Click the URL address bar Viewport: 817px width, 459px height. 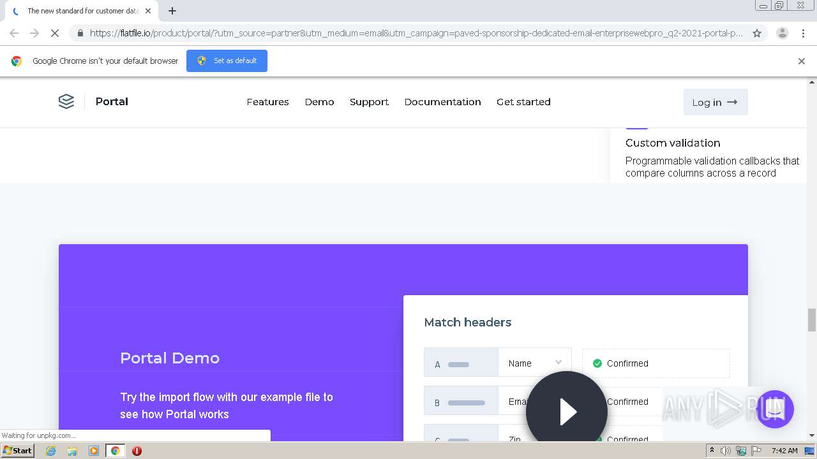pyautogui.click(x=416, y=33)
